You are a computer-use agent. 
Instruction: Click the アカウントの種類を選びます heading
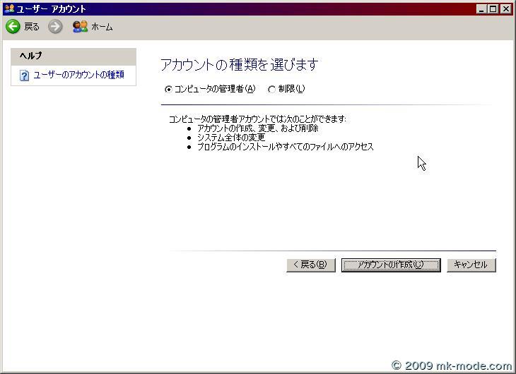[x=239, y=65]
